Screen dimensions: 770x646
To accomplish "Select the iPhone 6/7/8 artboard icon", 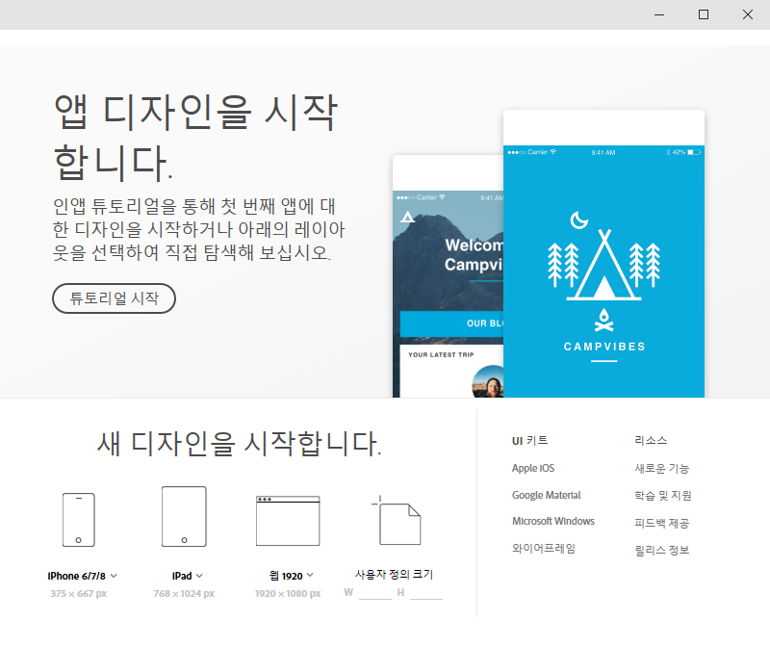I will click(x=77, y=520).
